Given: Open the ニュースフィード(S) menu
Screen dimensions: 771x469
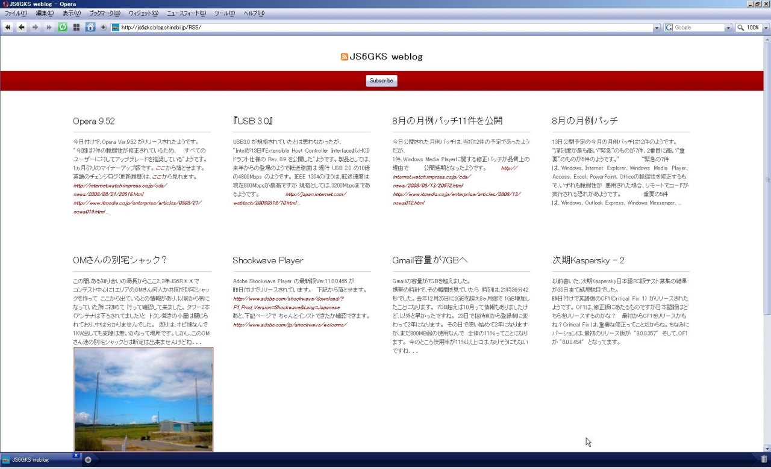Looking at the screenshot, I should pos(186,13).
